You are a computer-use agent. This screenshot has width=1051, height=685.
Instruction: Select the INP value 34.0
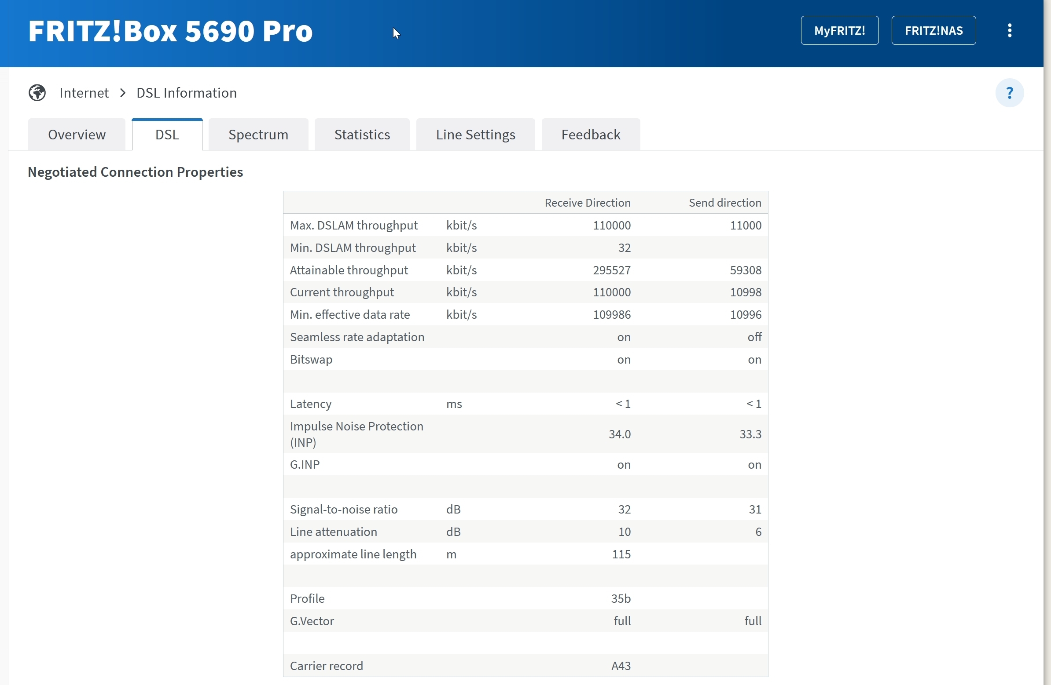620,434
